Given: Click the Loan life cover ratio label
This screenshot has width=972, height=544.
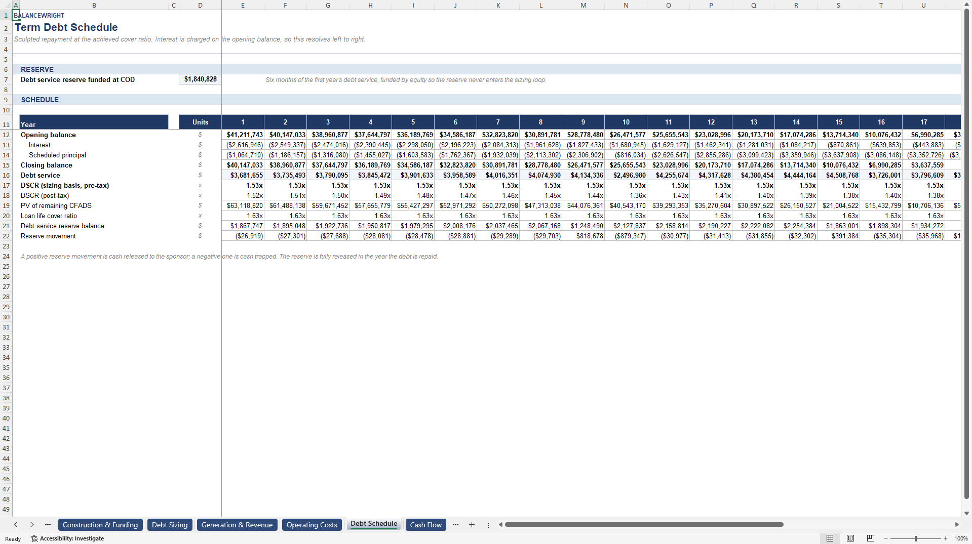Looking at the screenshot, I should point(49,216).
